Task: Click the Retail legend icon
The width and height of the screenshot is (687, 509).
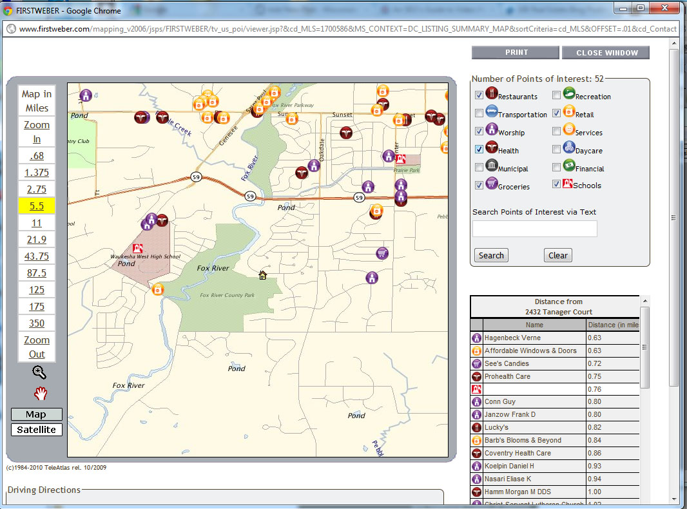Action: coord(568,111)
